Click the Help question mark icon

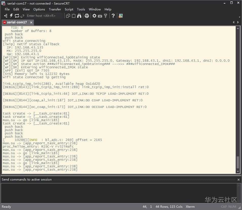[x=113, y=16]
